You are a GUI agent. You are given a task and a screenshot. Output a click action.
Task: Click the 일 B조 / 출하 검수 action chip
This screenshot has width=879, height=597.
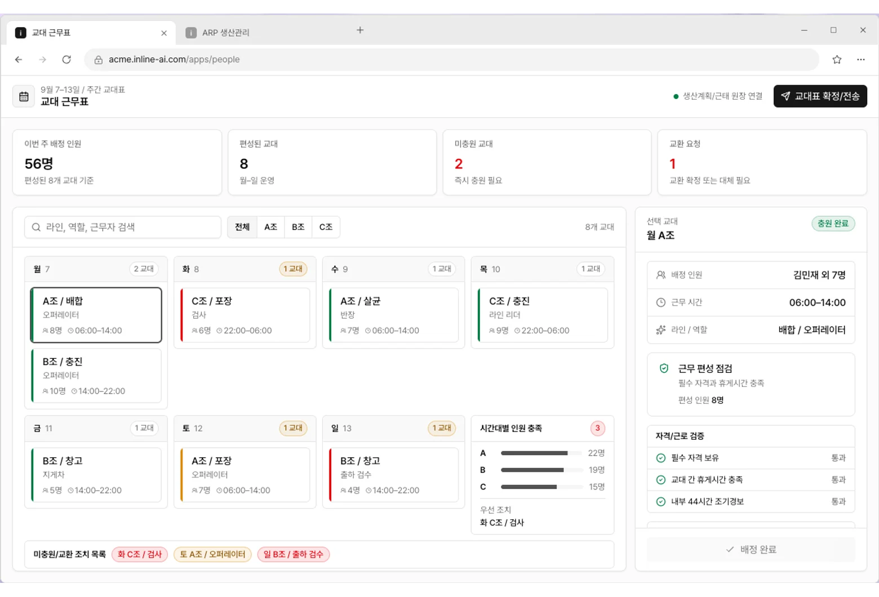click(294, 554)
